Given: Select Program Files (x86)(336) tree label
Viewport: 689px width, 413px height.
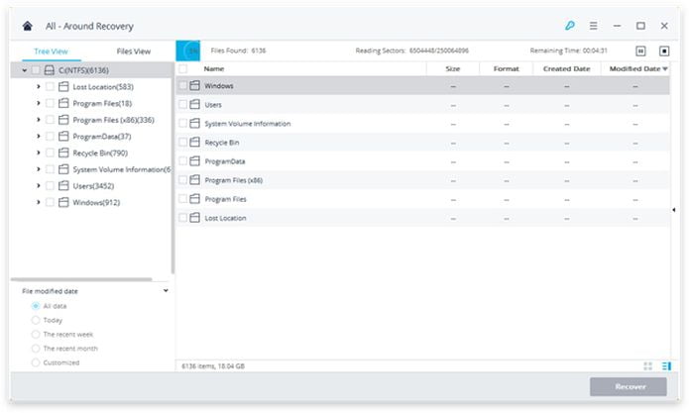Looking at the screenshot, I should (113, 120).
